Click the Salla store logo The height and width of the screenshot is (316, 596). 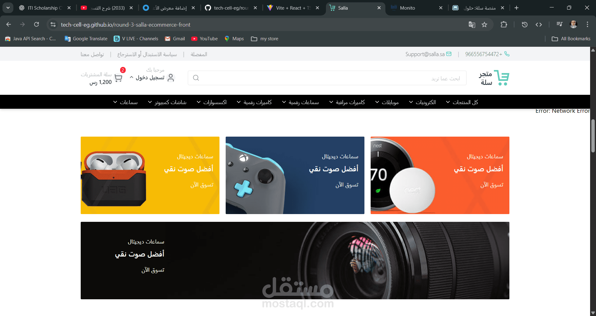click(x=494, y=78)
